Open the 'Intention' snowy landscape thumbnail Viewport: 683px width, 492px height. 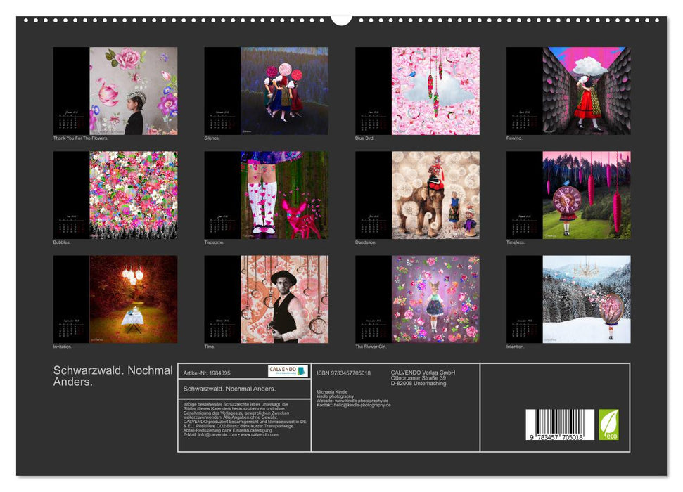568,299
